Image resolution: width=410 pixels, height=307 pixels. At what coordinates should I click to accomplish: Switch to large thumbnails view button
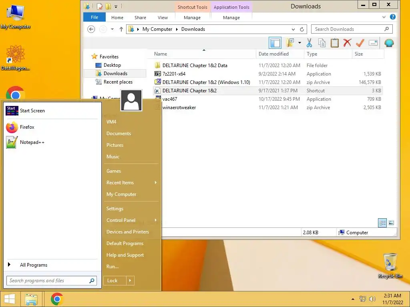pos(391,223)
